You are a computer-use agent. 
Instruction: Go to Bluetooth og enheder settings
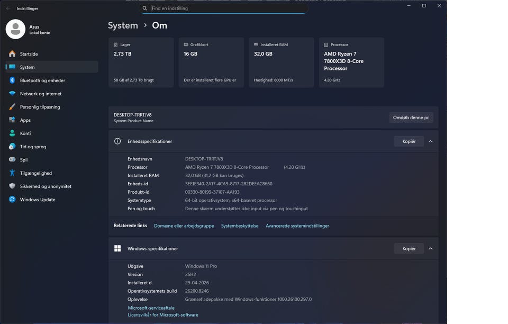52,80
